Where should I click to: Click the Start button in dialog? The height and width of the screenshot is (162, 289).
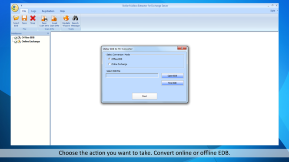coord(144,96)
